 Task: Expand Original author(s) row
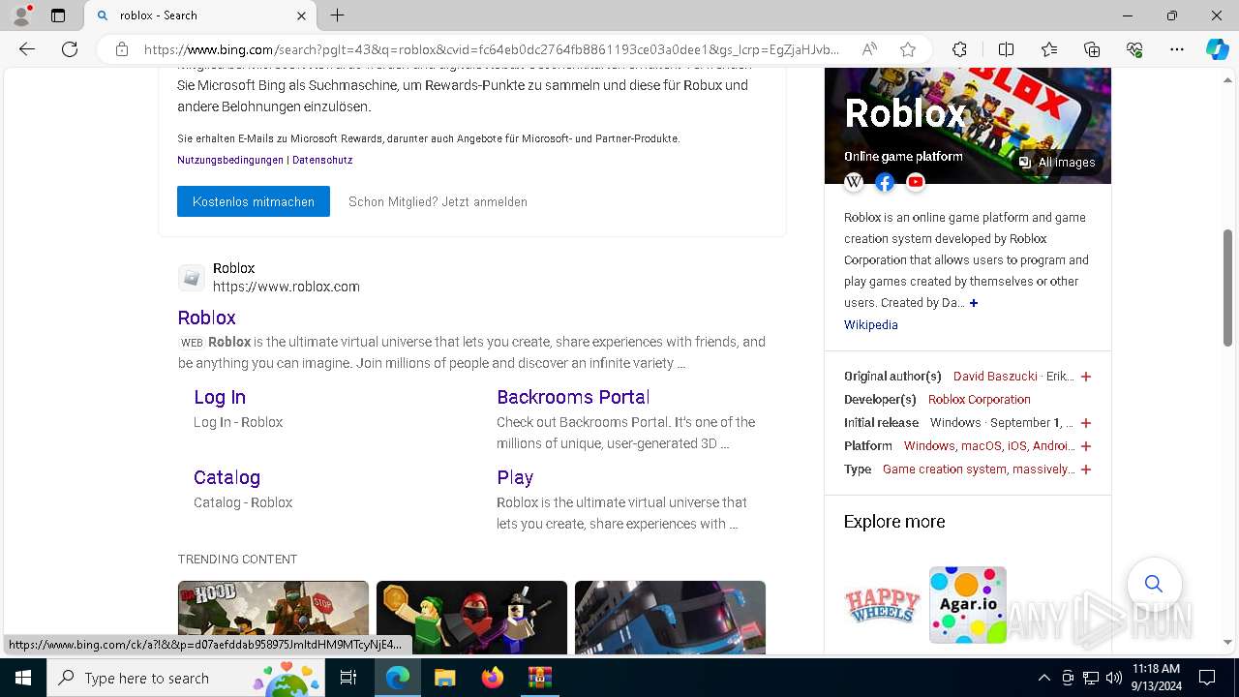coord(1086,377)
